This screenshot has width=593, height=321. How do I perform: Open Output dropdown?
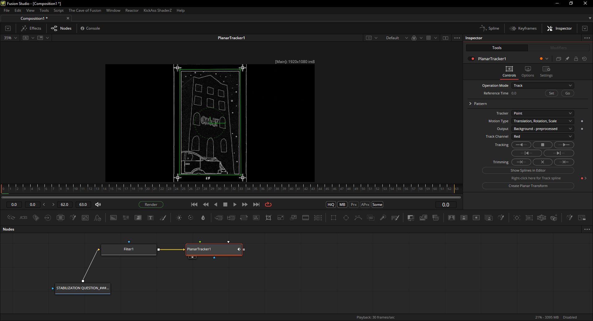(x=543, y=129)
